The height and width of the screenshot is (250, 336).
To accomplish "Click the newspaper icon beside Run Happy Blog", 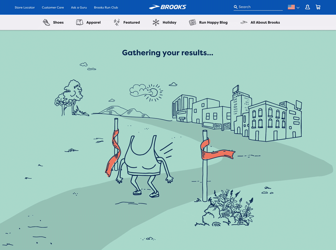I will 192,22.
